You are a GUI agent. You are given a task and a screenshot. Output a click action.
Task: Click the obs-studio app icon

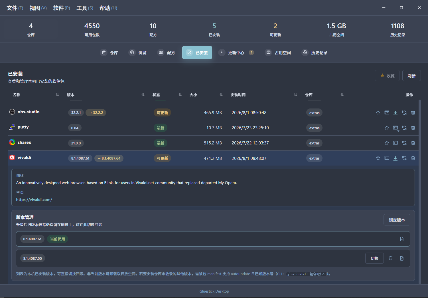[12, 112]
